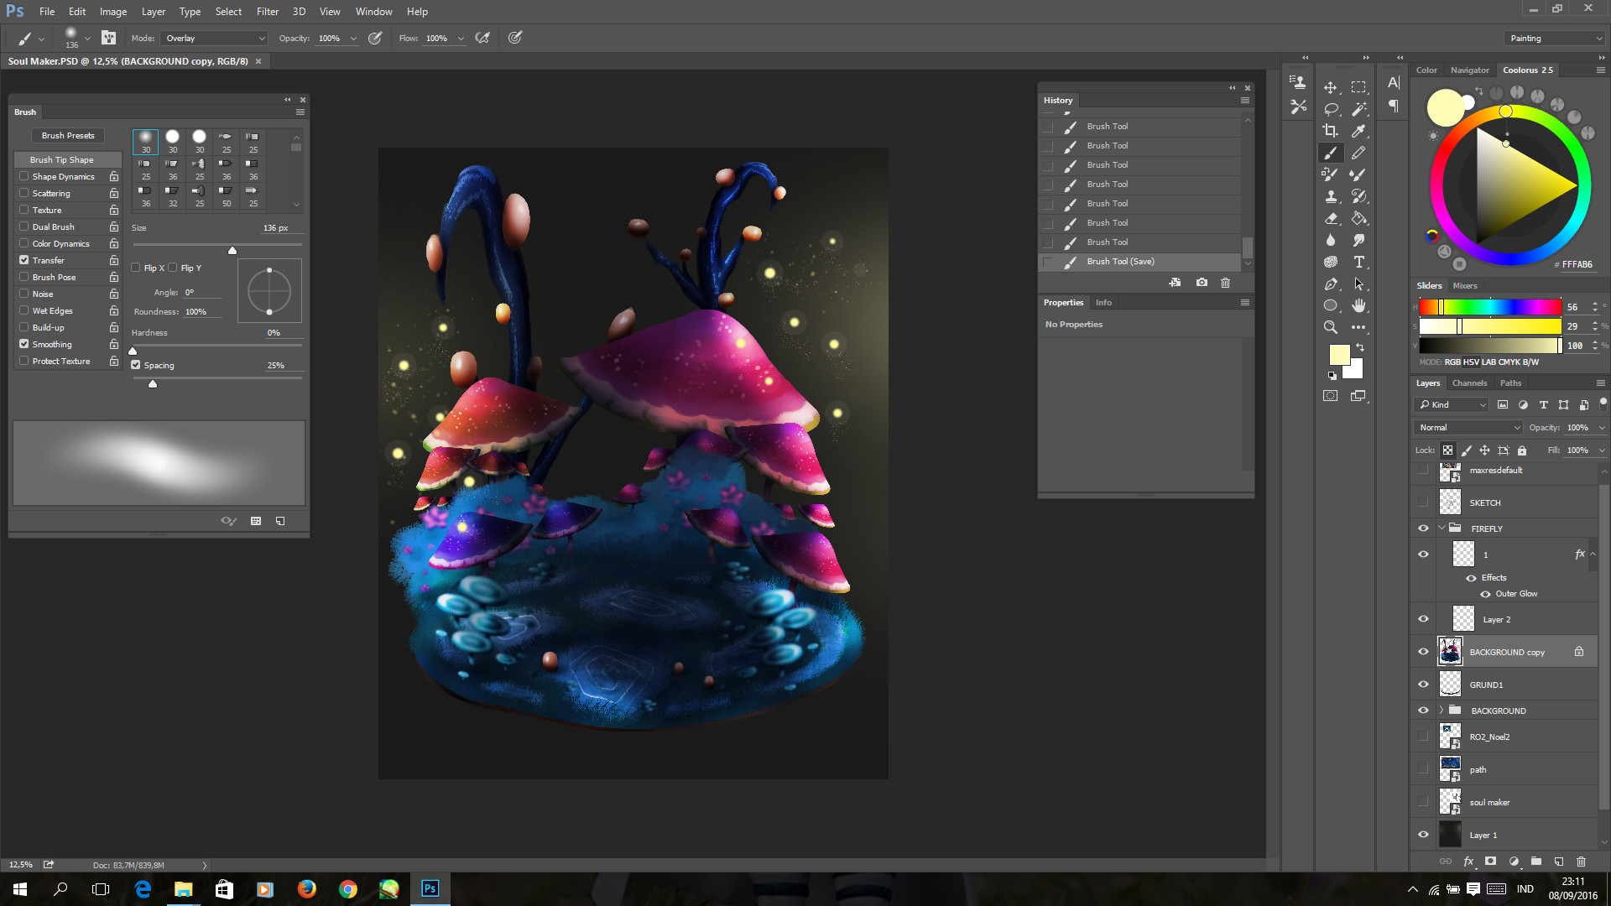This screenshot has width=1611, height=906.
Task: Select the Crop tool
Action: click(x=1330, y=132)
